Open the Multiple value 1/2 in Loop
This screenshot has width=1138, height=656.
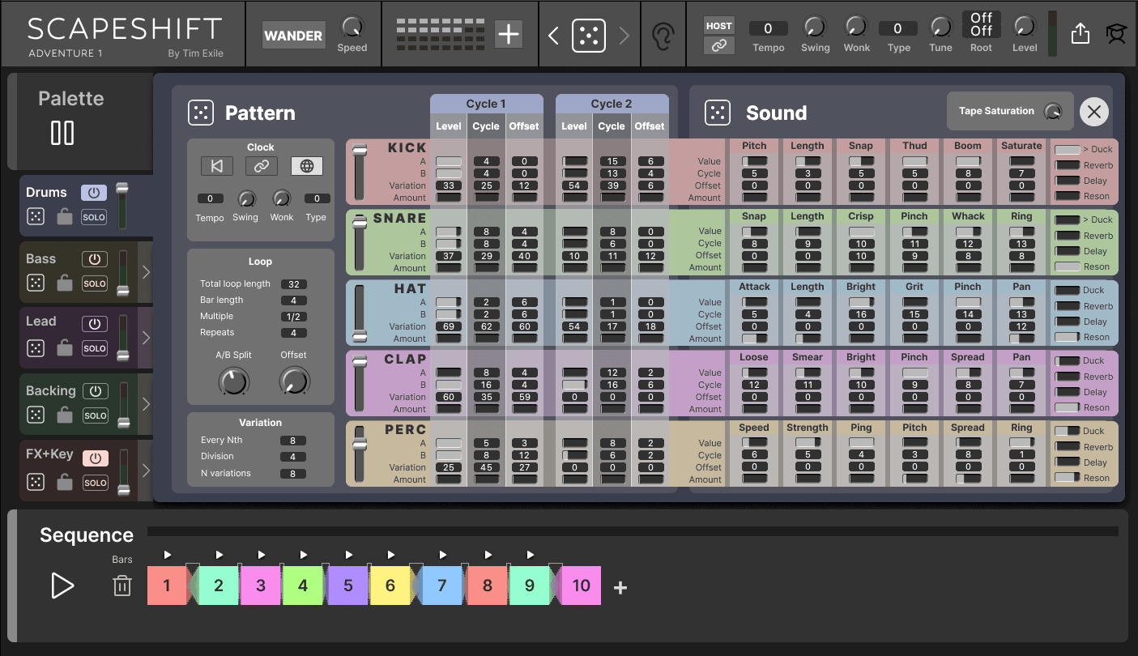[x=293, y=317]
